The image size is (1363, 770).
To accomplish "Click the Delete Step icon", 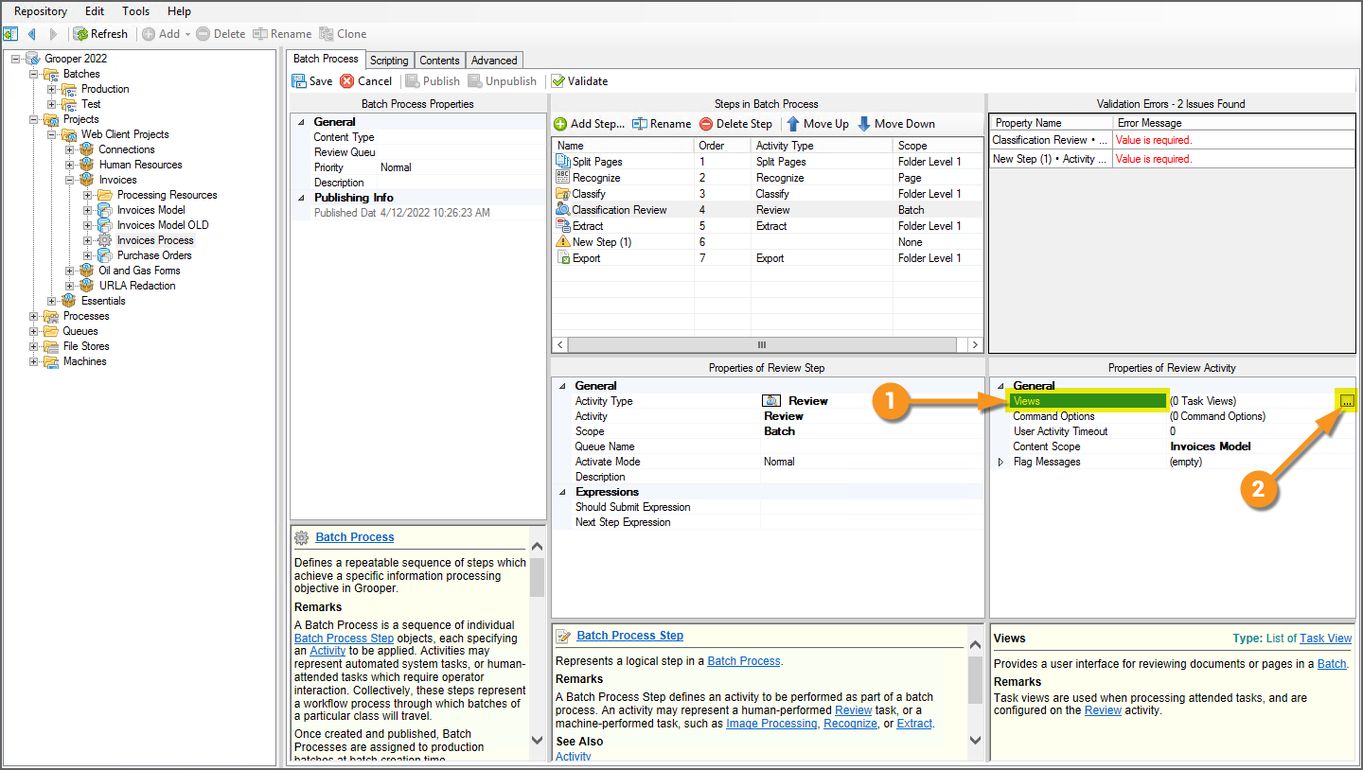I will (706, 124).
